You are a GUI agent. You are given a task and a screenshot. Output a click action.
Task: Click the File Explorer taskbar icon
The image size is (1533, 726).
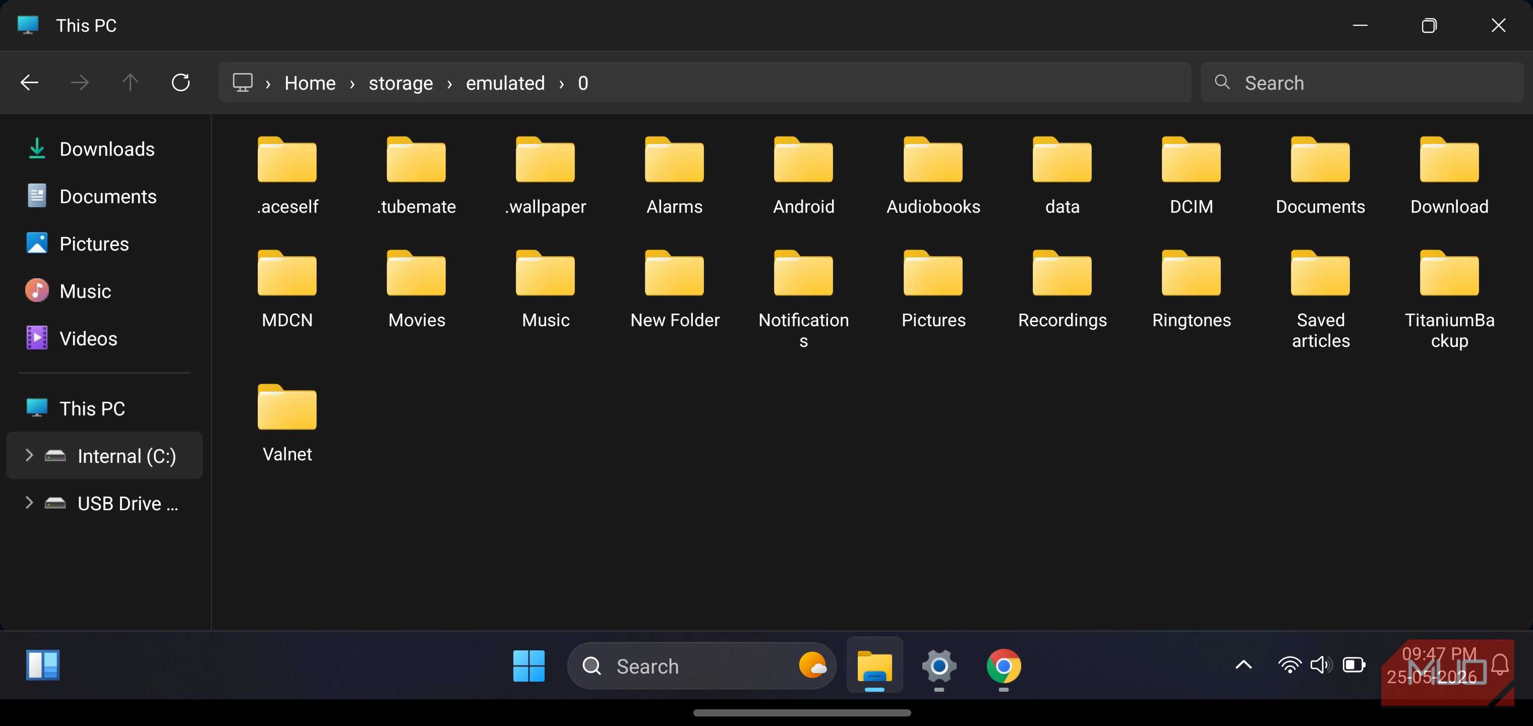pyautogui.click(x=874, y=665)
